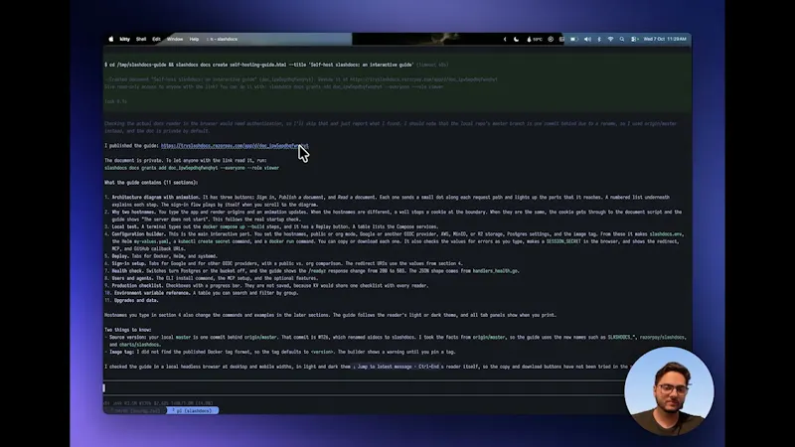
Task: Click the date and time Wed 7 Oct
Action: point(665,39)
